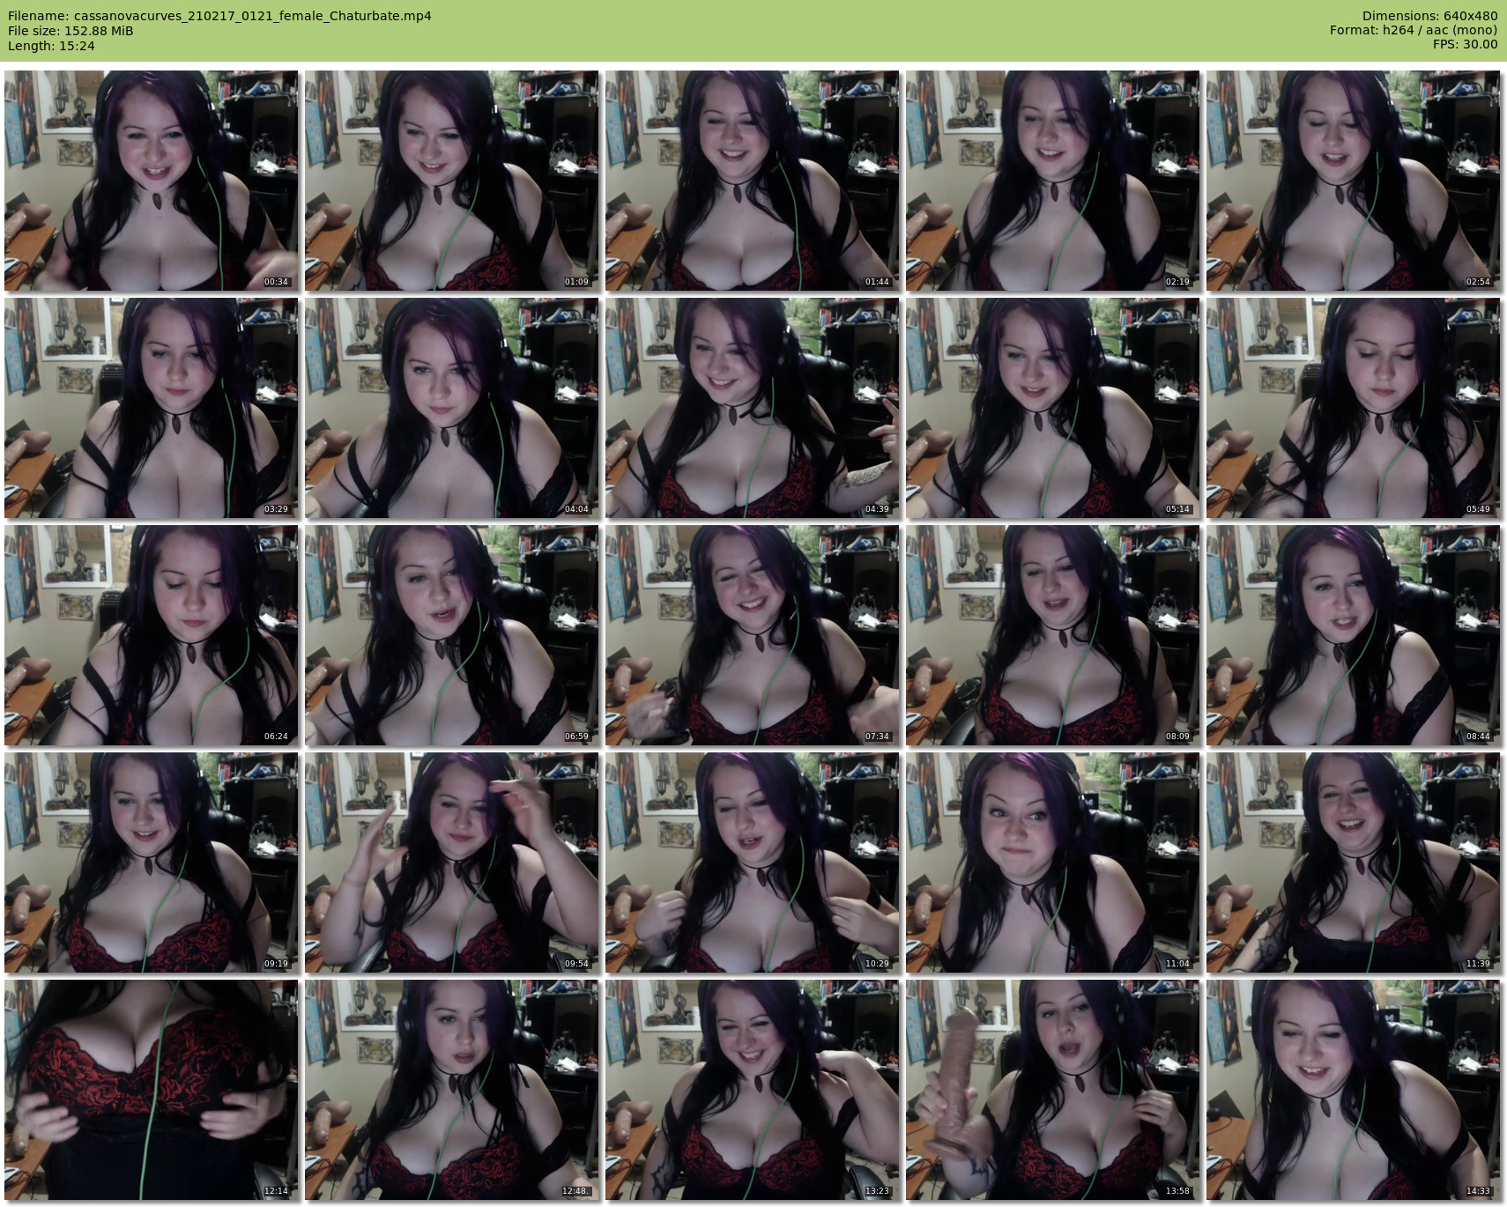Image resolution: width=1507 pixels, height=1207 pixels.
Task: Click the frame marked 12:48
Action: [451, 1090]
